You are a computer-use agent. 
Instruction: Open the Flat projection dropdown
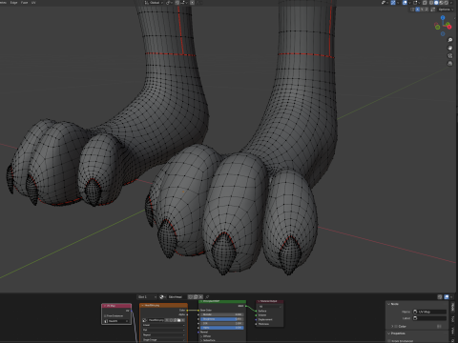coord(164,330)
